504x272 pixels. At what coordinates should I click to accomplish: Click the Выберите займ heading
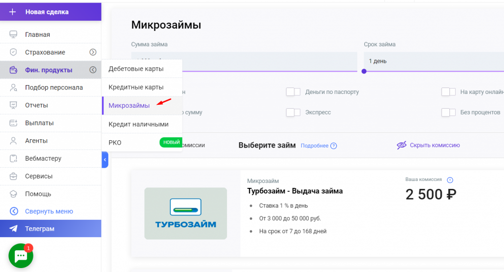point(267,145)
